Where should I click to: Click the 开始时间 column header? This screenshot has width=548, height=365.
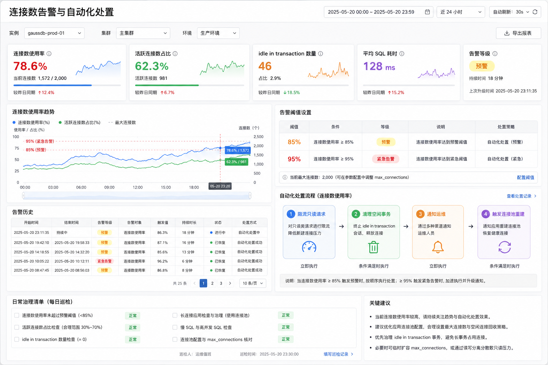click(31, 223)
